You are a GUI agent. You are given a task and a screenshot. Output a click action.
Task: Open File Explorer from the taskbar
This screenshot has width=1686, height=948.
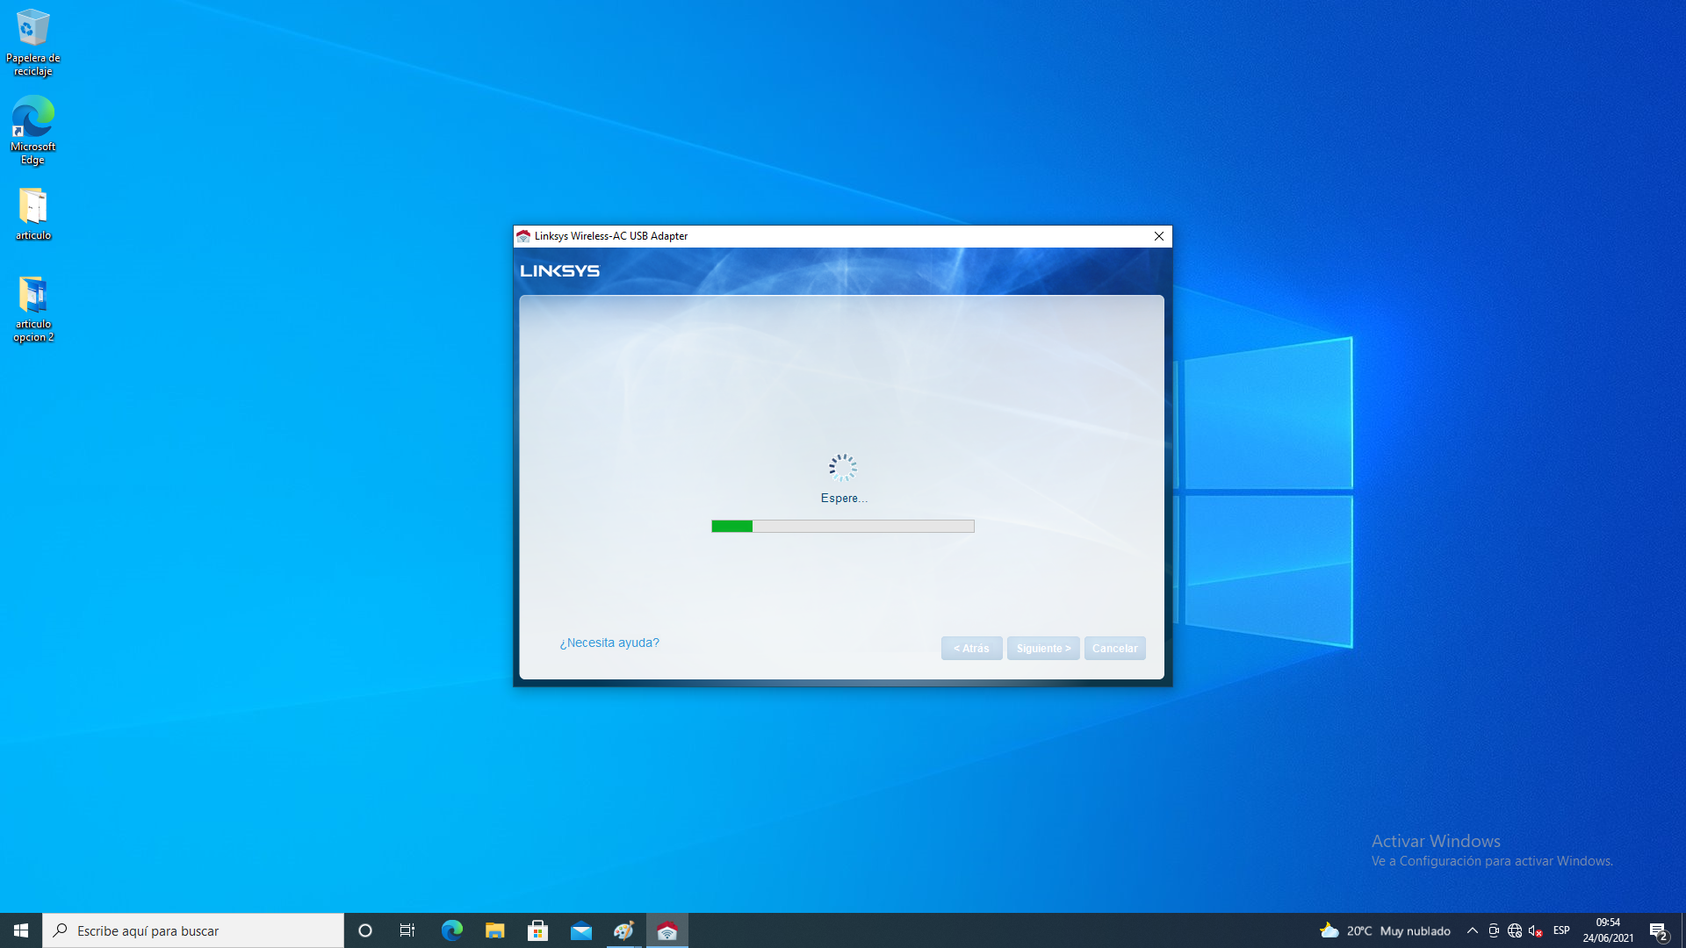pos(495,930)
